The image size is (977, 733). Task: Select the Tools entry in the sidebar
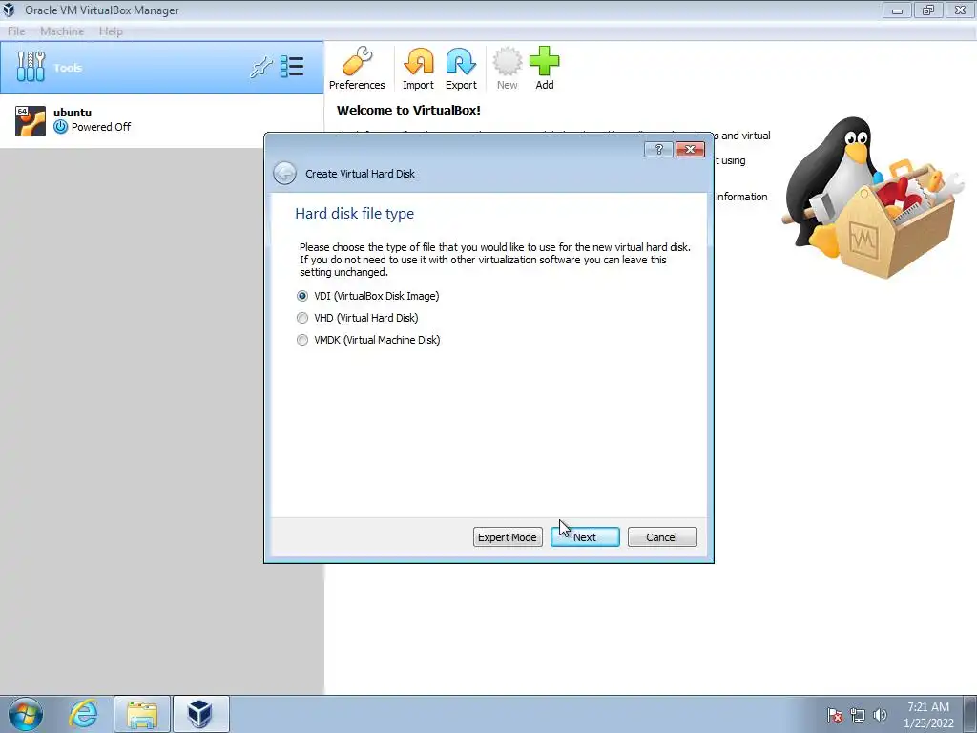click(x=162, y=68)
